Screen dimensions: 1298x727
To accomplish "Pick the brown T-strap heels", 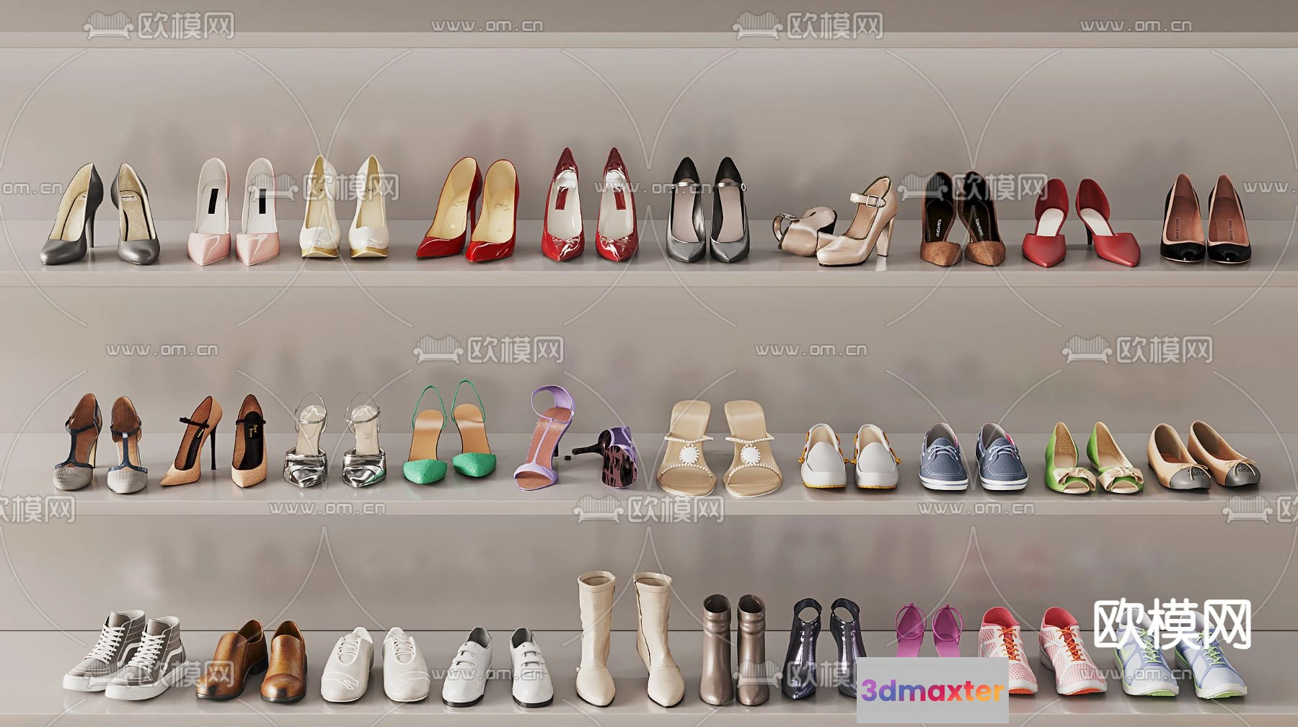I will click(x=101, y=444).
